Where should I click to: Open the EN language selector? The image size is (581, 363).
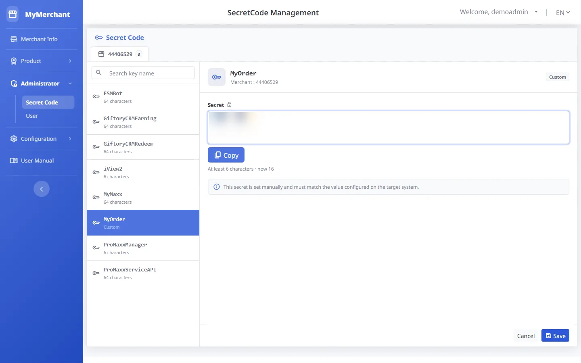click(x=563, y=13)
